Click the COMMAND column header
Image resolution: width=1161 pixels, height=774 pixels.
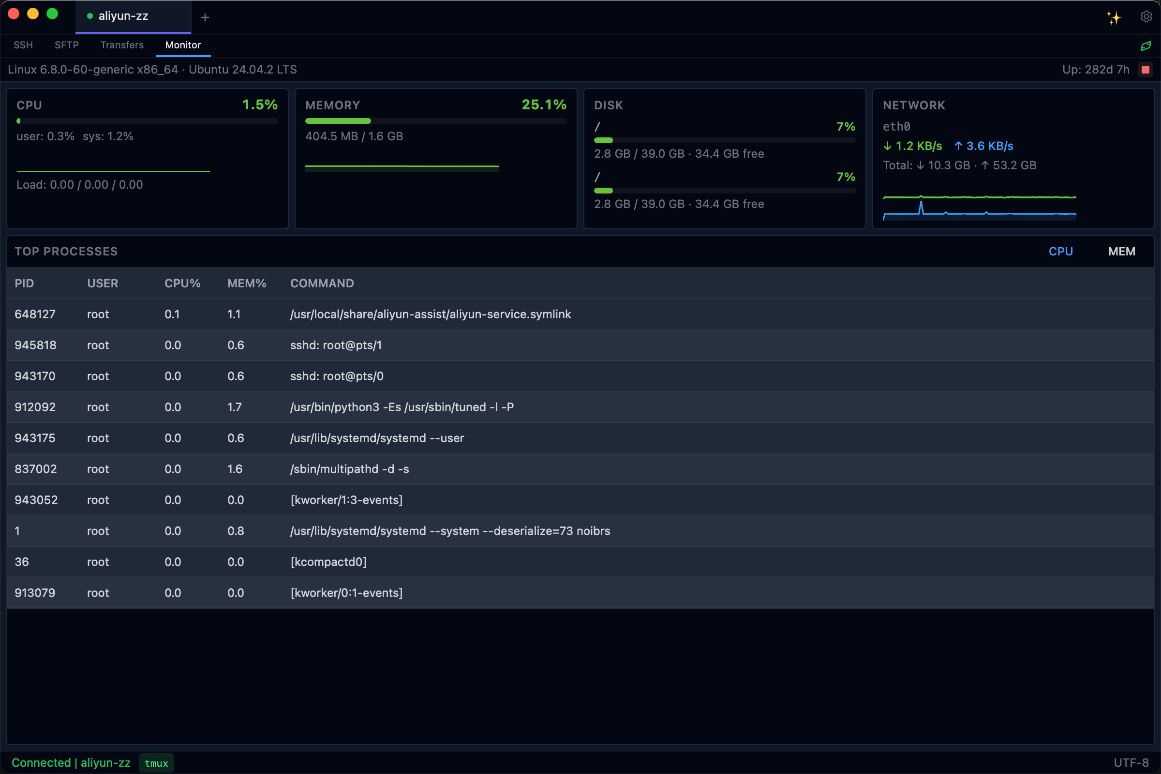[322, 283]
